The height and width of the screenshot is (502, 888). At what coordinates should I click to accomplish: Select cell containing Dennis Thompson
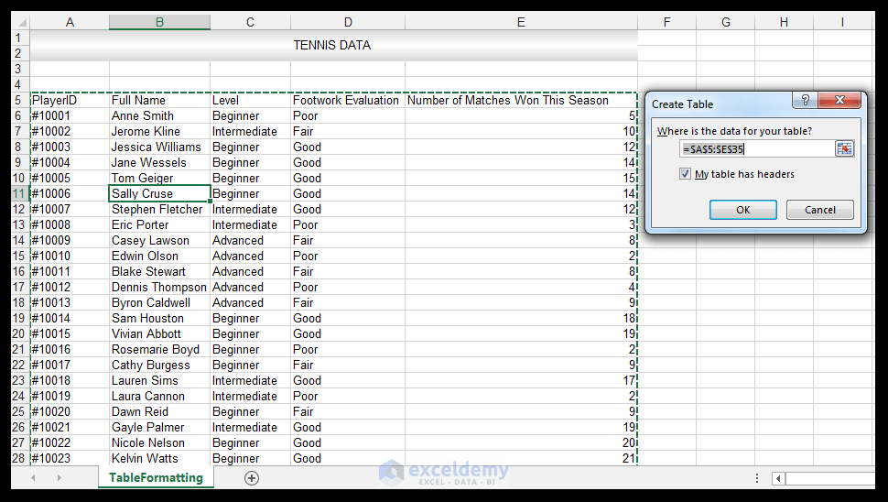159,288
